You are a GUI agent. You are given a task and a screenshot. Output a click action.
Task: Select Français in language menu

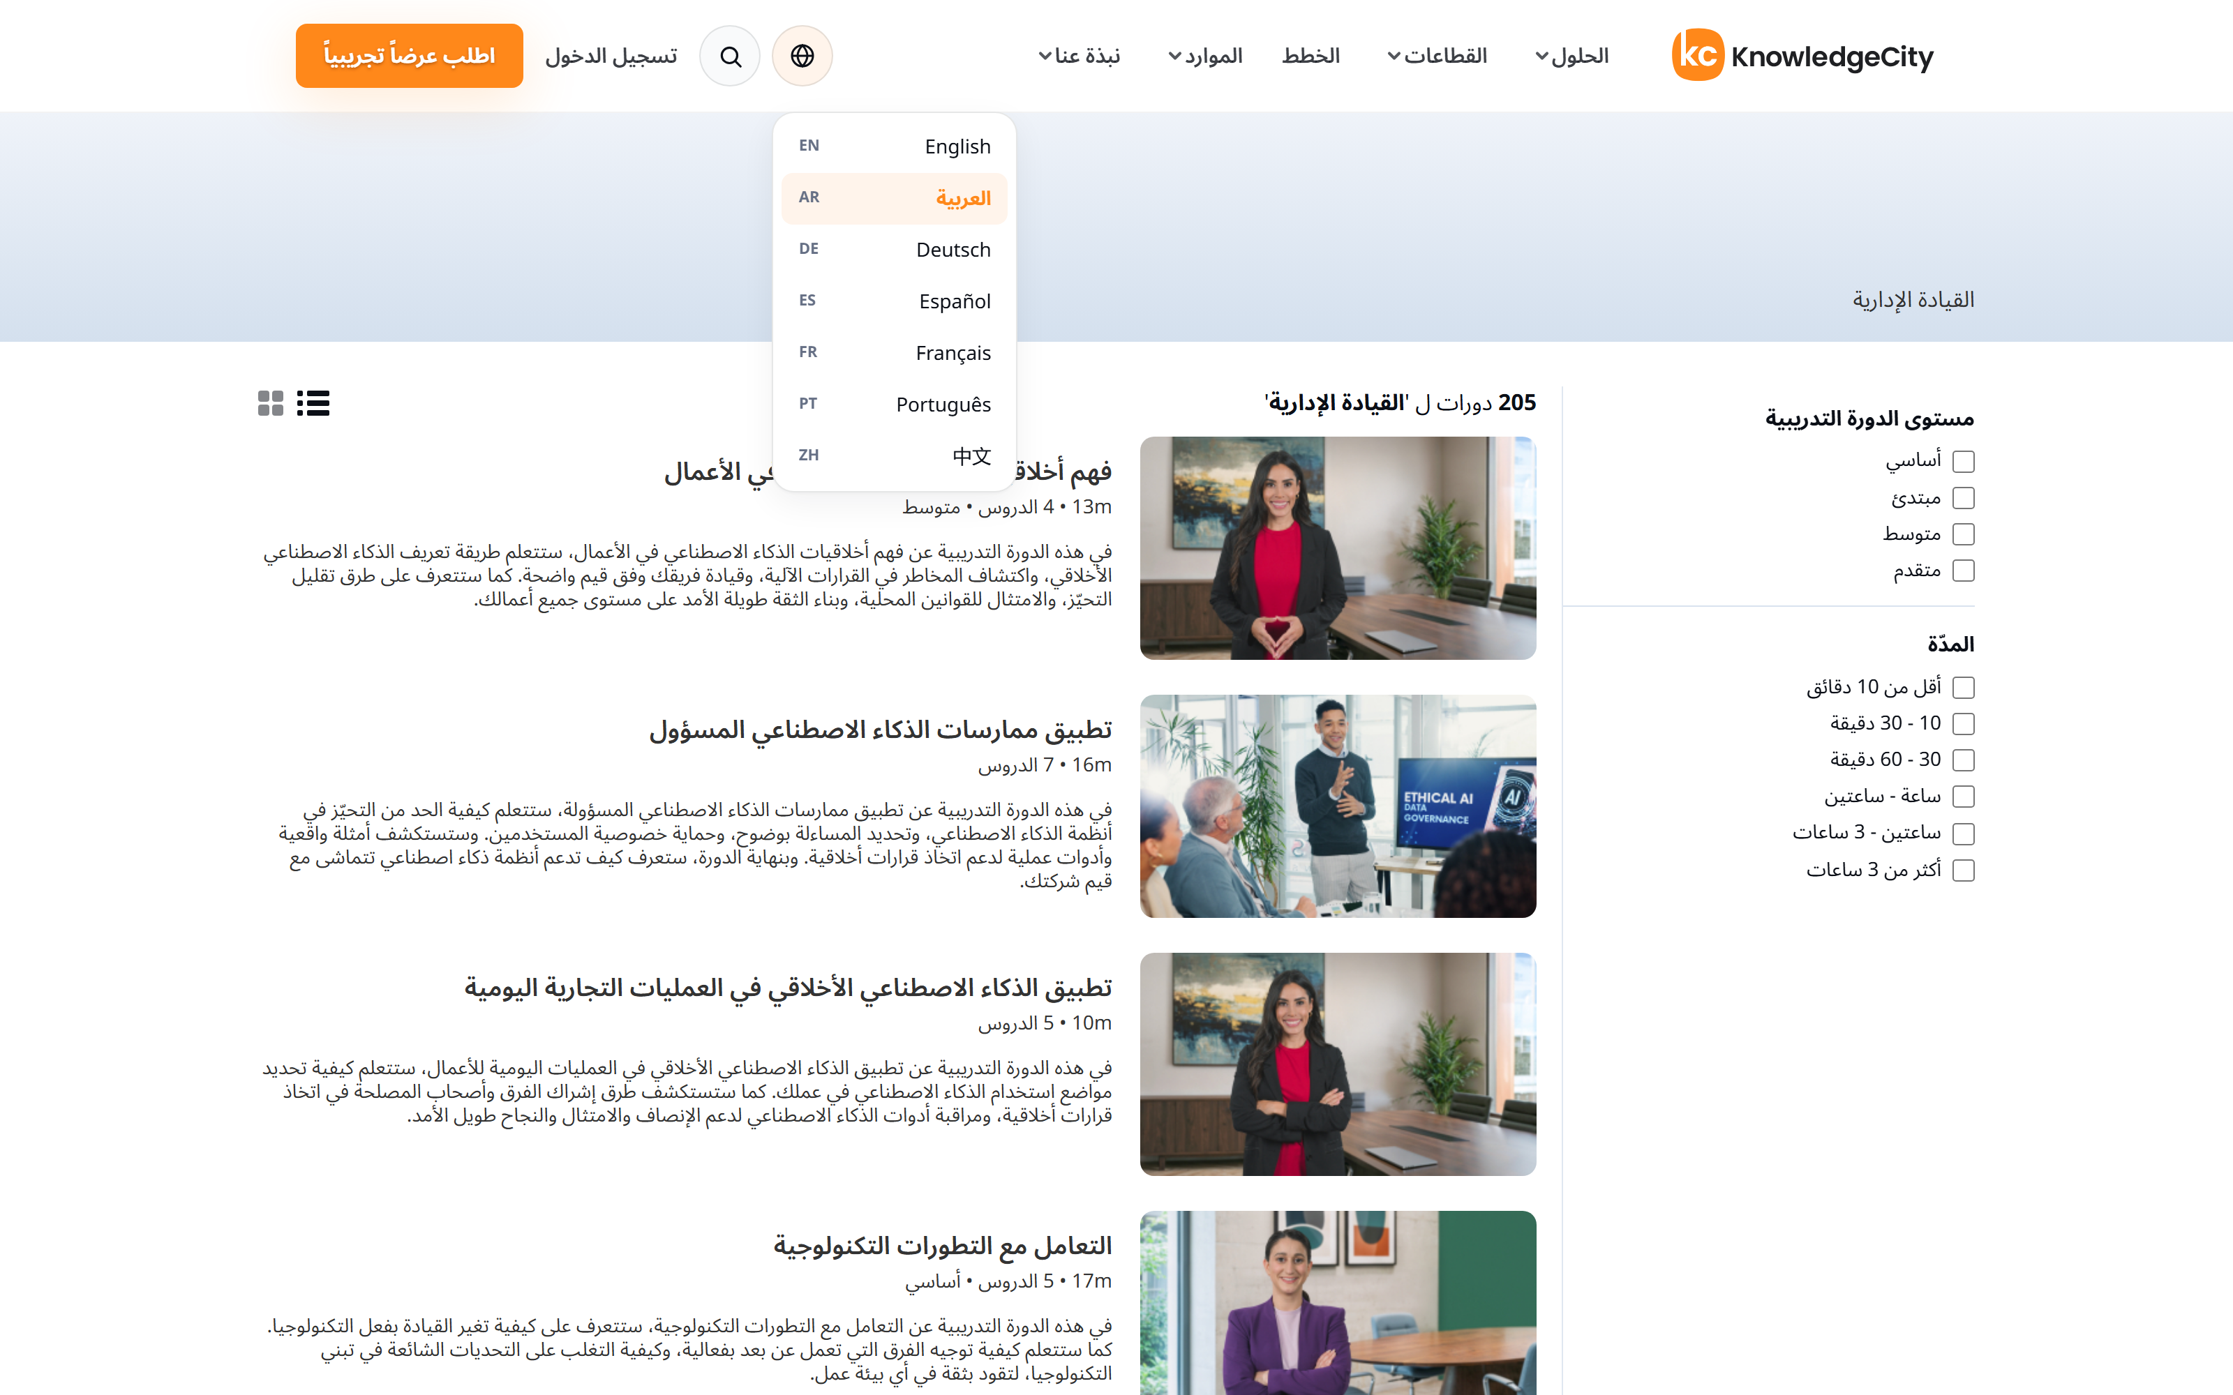[x=894, y=354]
